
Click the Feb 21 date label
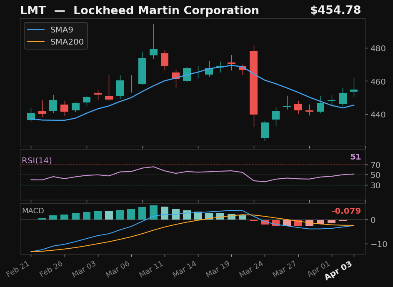(18, 269)
